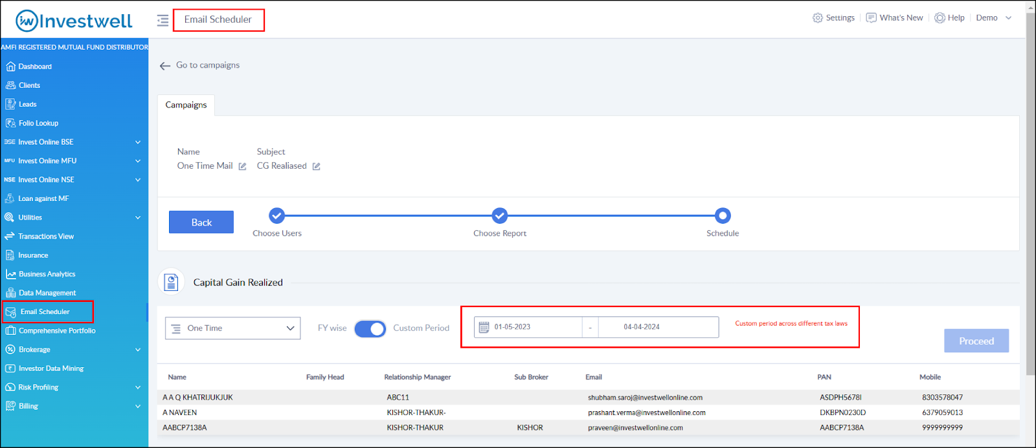1036x448 pixels.
Task: Click the Leads sidebar icon
Action: click(x=10, y=104)
